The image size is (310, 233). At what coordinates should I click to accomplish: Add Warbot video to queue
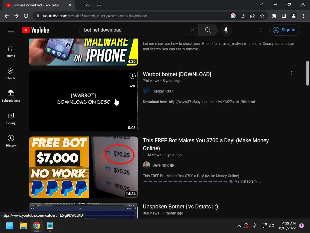(133, 86)
